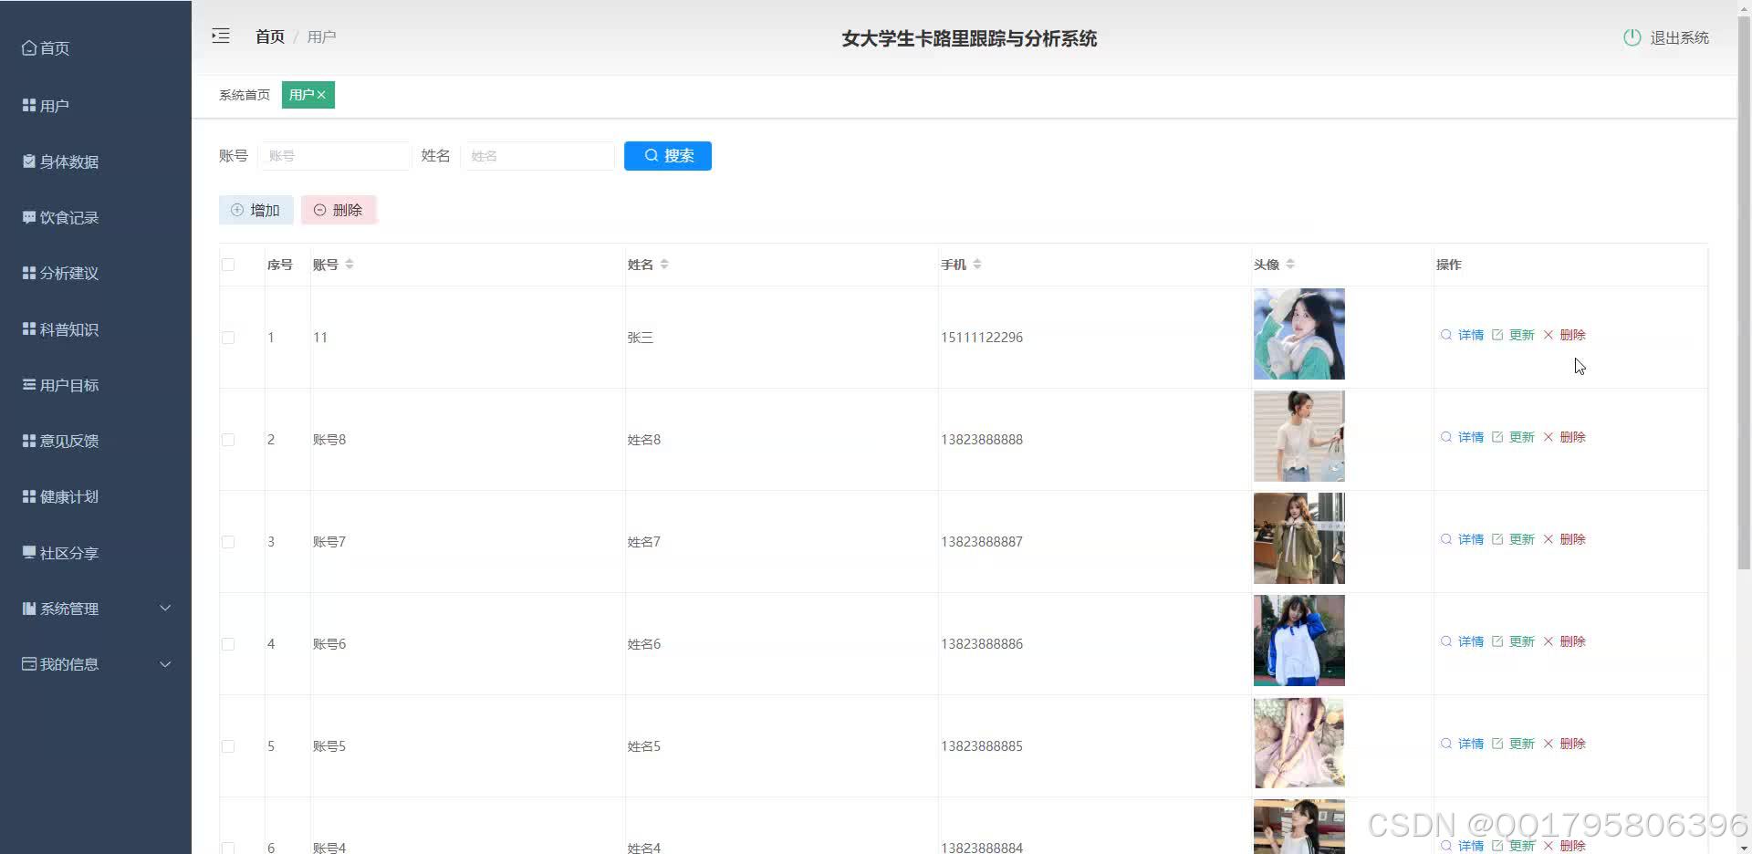Viewport: 1752px width, 854px height.
Task: Click 删除 link for 姓名6 row
Action: (1572, 641)
